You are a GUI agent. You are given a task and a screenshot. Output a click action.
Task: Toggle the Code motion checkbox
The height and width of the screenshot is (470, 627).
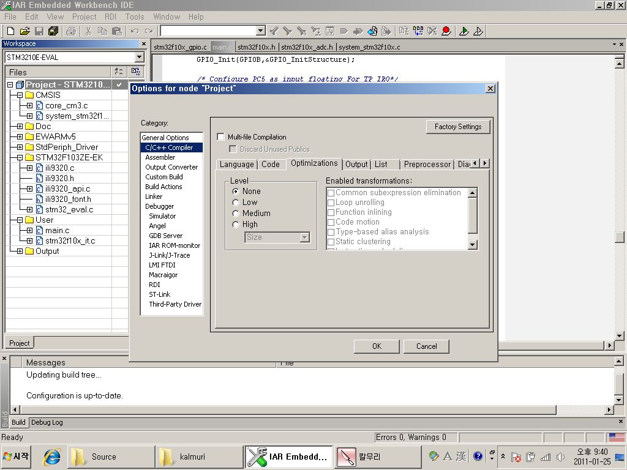click(331, 222)
